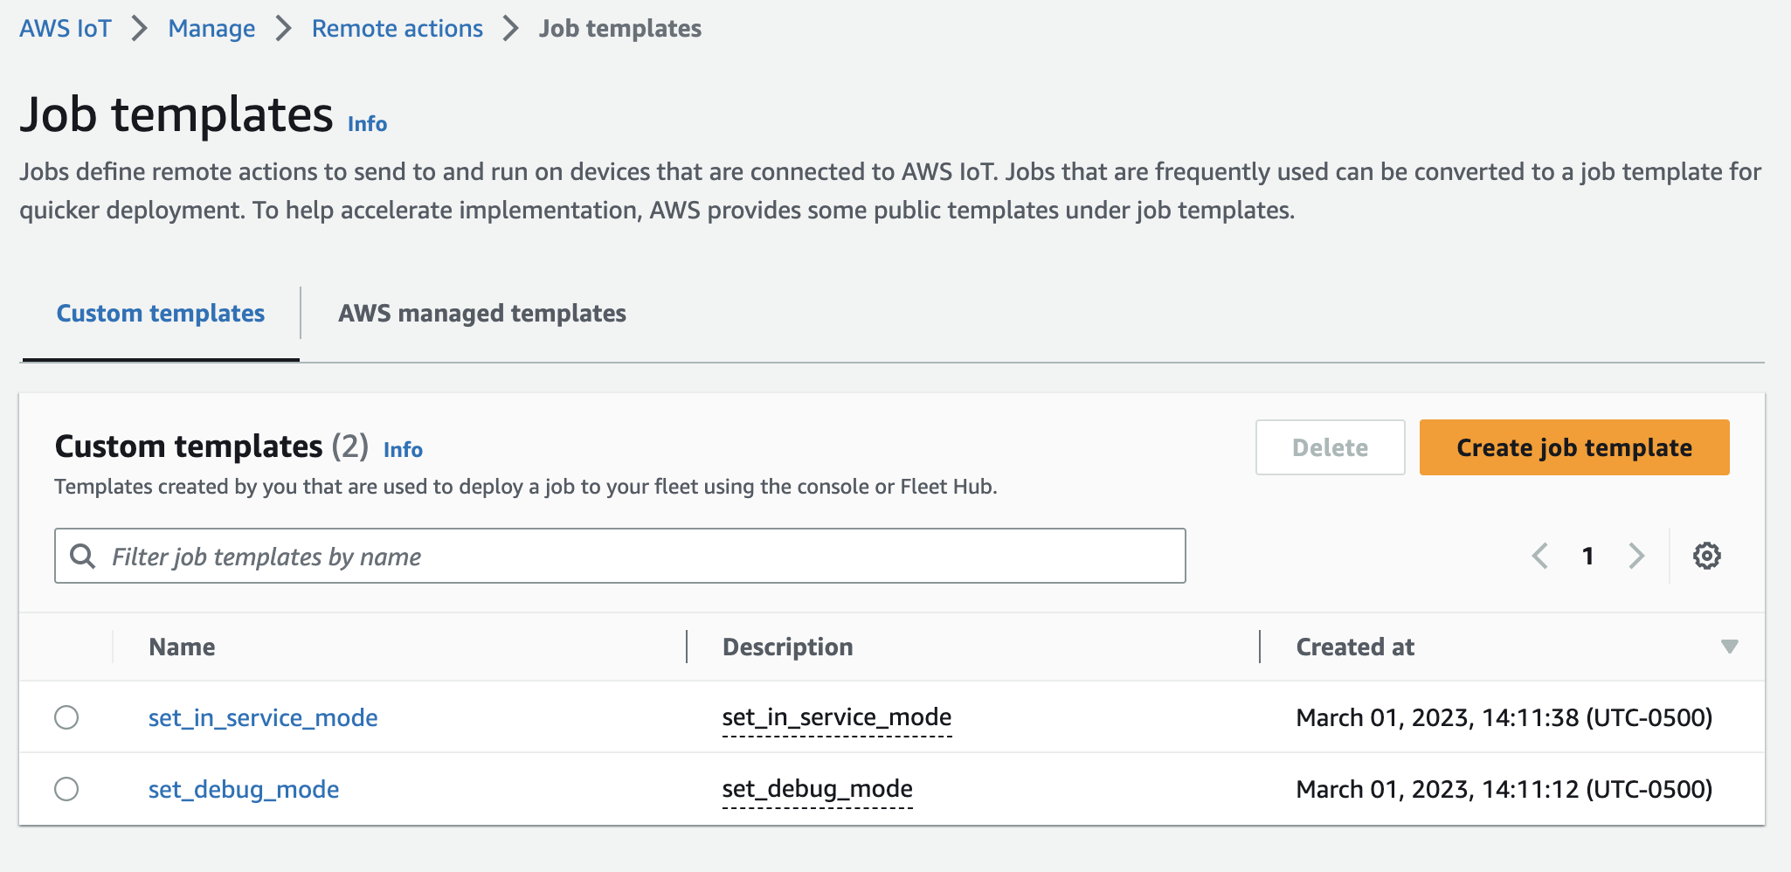Viewport: 1791px width, 872px height.
Task: Click the sort arrow on Created at column
Action: [1728, 647]
